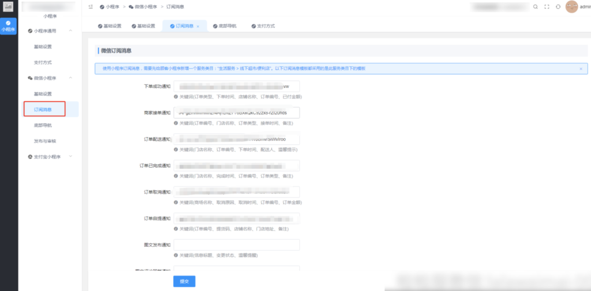
Task: Dismiss the blue notice banner
Action: tap(581, 69)
